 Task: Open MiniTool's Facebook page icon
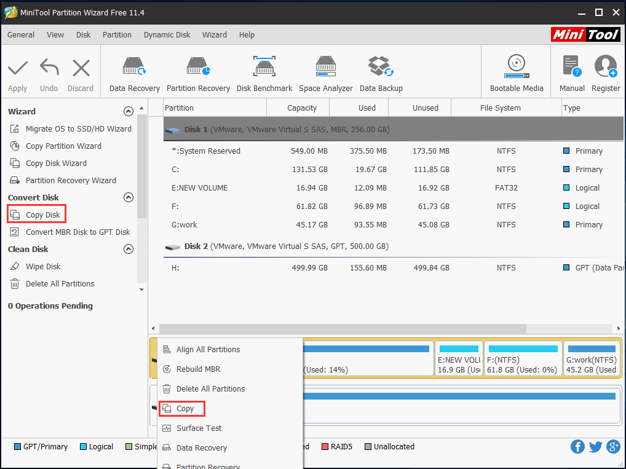click(577, 446)
